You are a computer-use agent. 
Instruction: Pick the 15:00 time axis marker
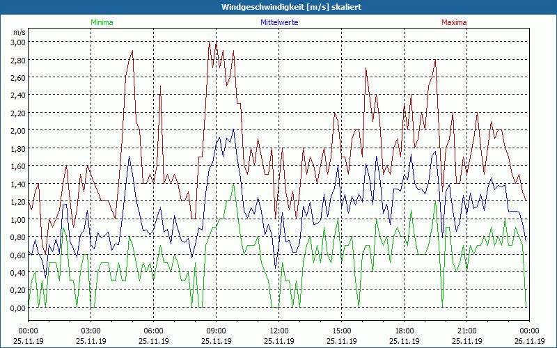pyautogui.click(x=341, y=331)
